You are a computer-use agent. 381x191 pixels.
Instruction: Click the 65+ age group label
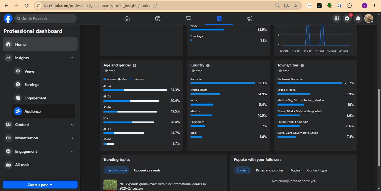point(106,118)
